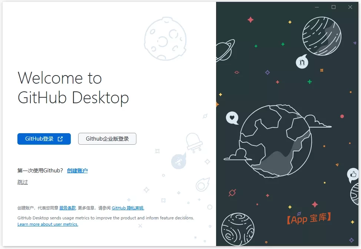This screenshot has width=361, height=249.
Task: Open Learn more about user metrics link
Action: click(x=48, y=224)
